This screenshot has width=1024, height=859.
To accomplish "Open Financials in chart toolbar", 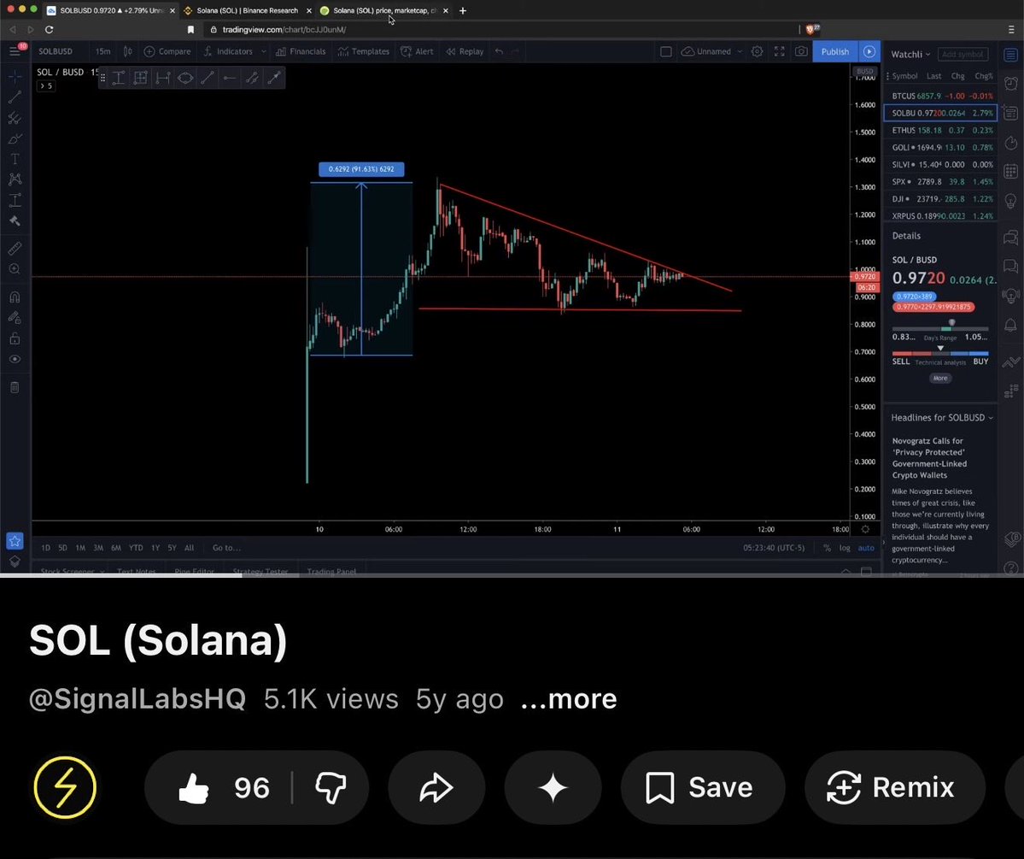I will point(301,51).
